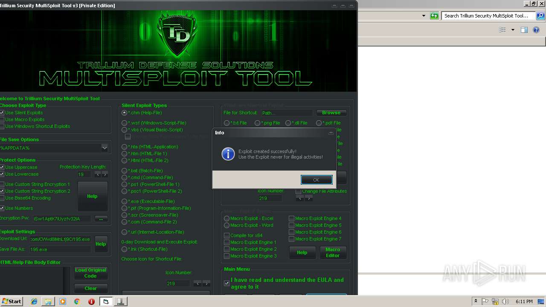Open the Windows Explorer folder taskbar icon
The image size is (546, 307).
click(x=48, y=301)
